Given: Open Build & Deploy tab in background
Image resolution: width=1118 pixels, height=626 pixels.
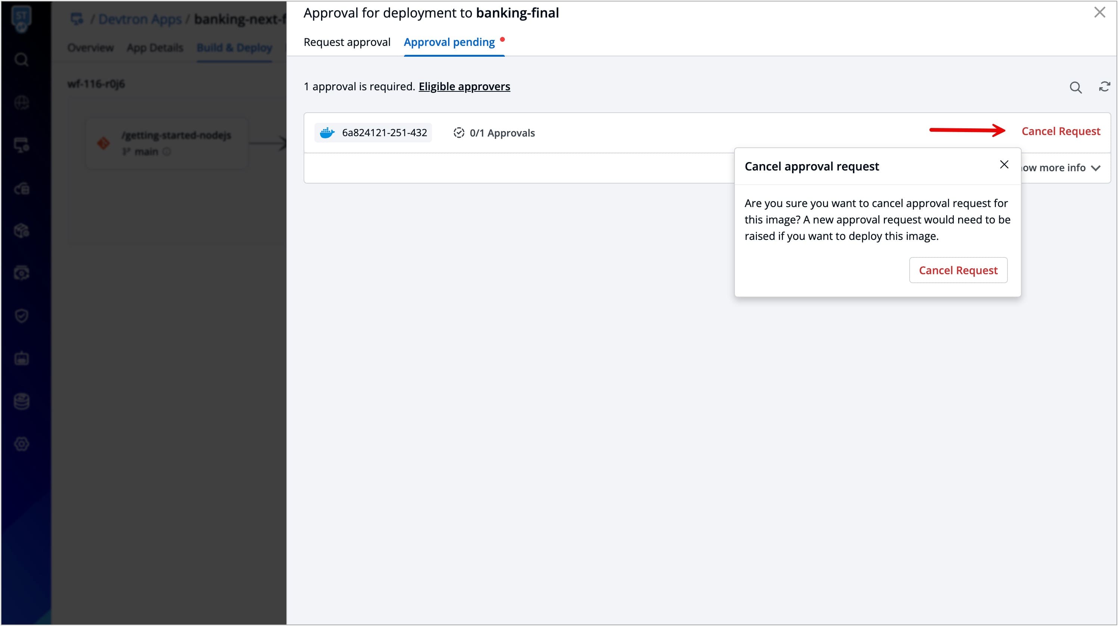Looking at the screenshot, I should (235, 48).
